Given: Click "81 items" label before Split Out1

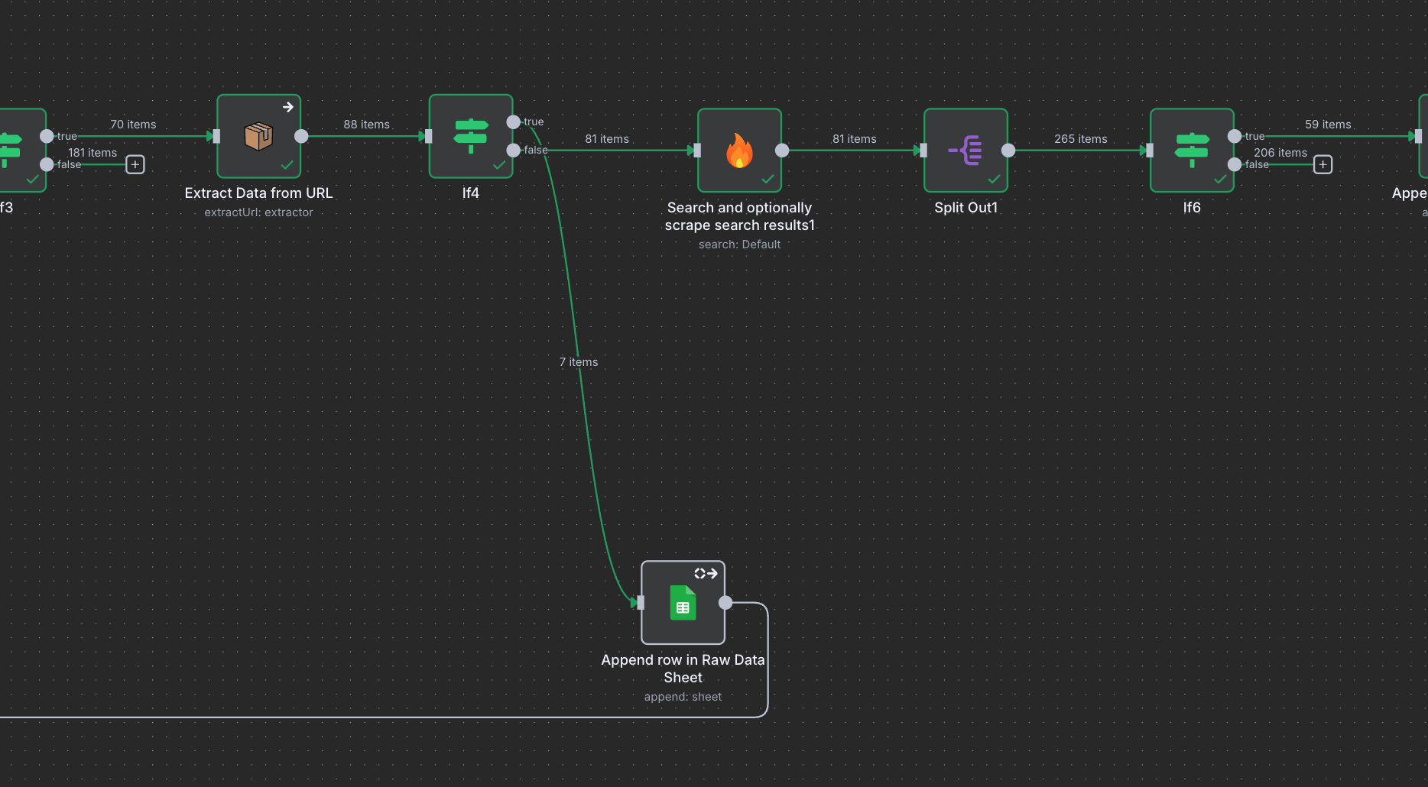Looking at the screenshot, I should [855, 139].
